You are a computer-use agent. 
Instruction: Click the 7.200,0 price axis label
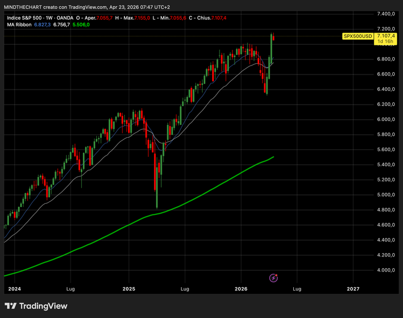[386, 29]
